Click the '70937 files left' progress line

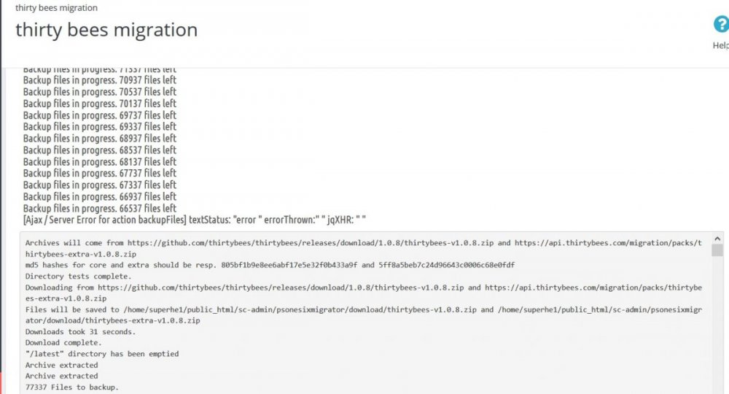100,80
